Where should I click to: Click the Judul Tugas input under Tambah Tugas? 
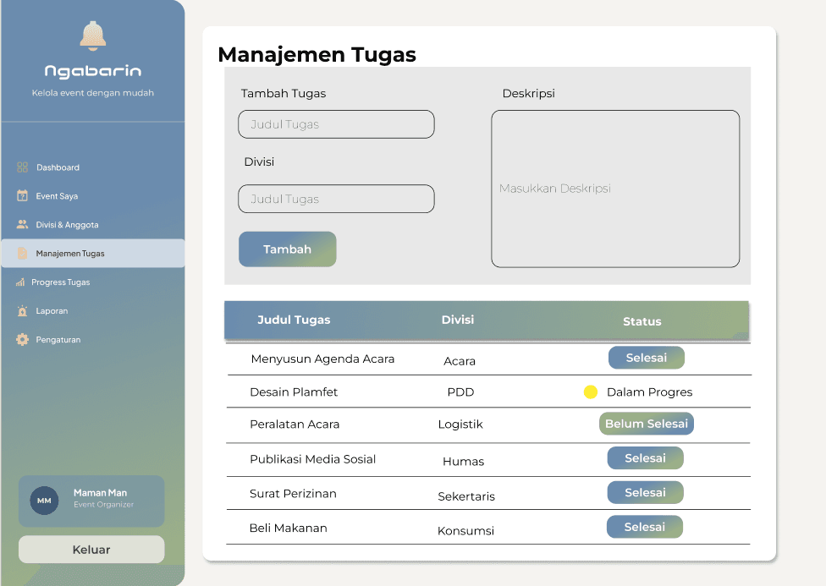[x=336, y=124]
